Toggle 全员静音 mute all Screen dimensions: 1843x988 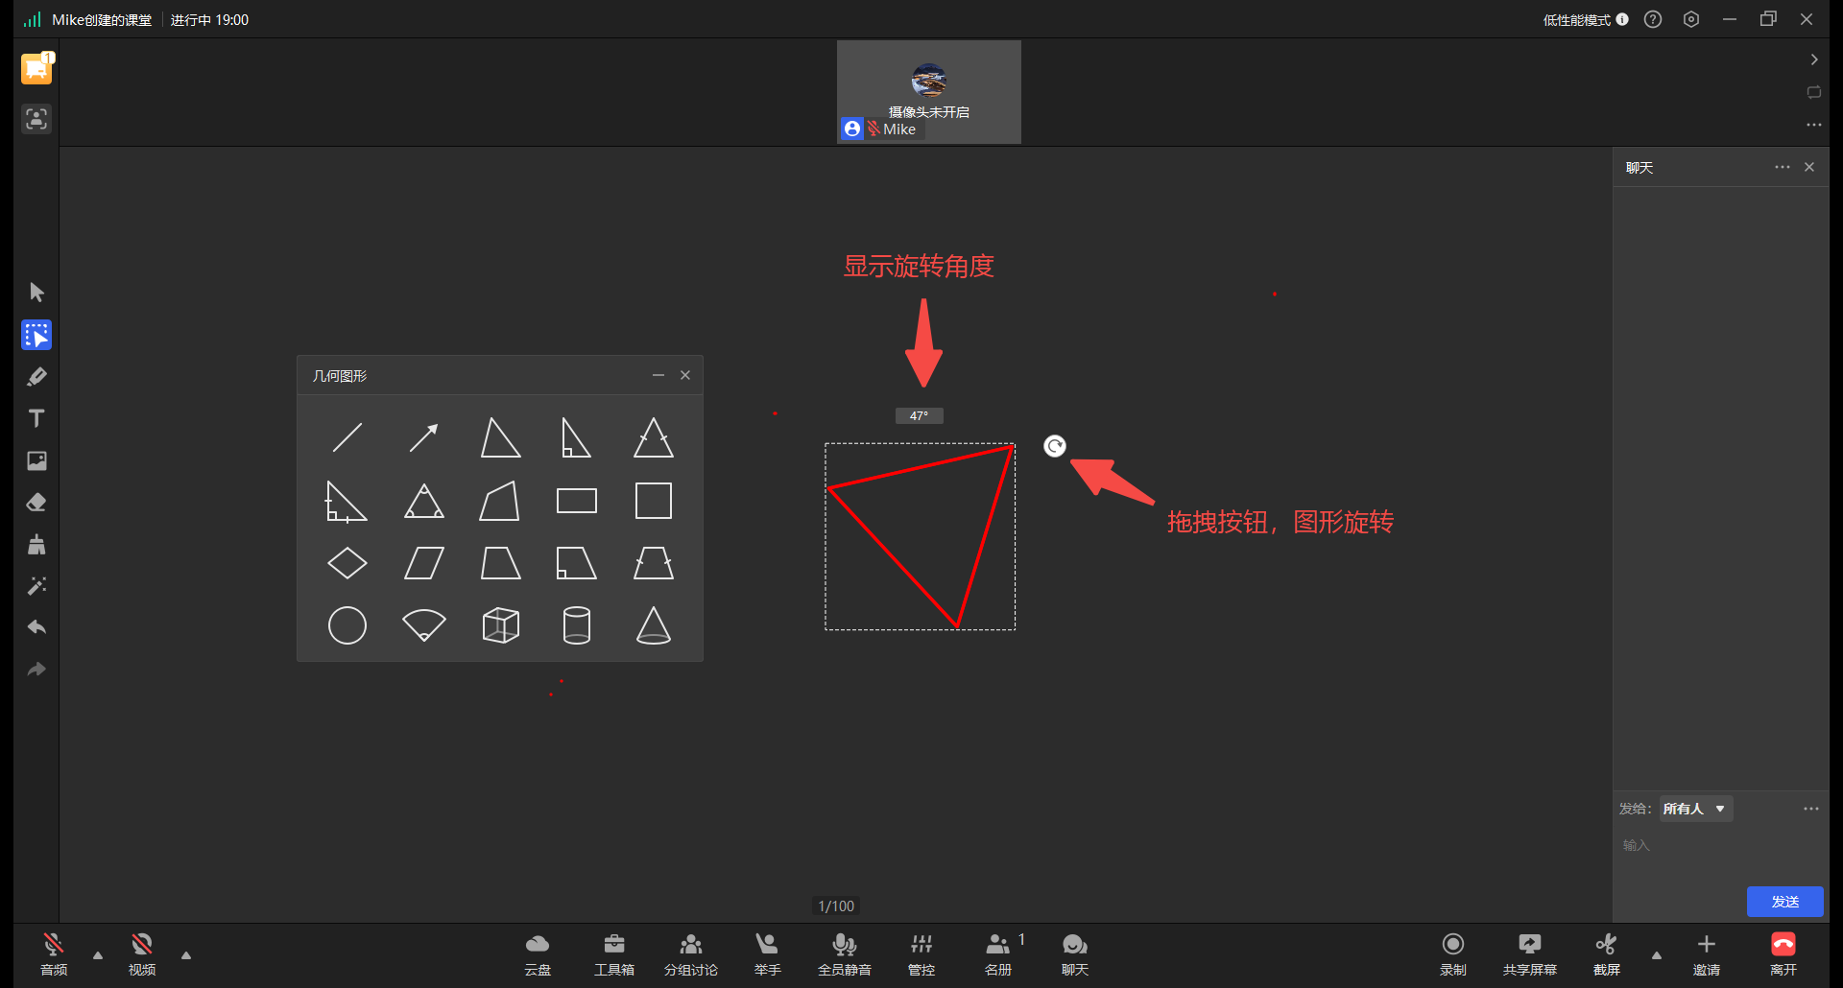coord(845,954)
